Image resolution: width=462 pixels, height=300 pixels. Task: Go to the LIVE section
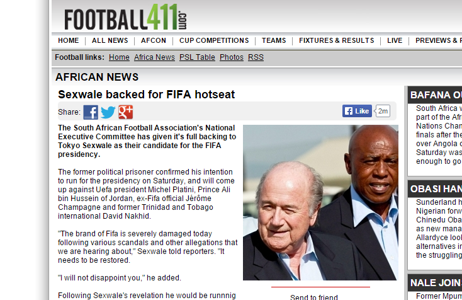point(395,40)
